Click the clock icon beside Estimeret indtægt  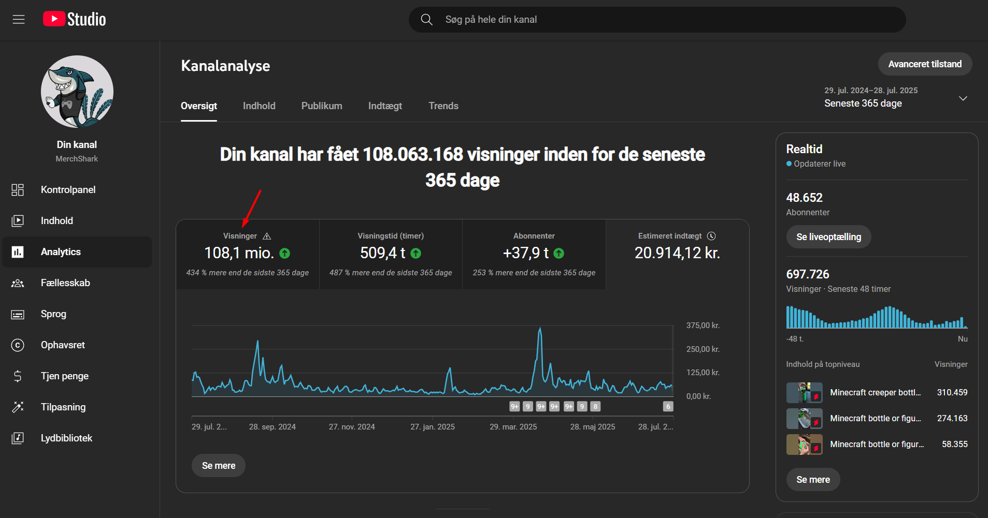coord(711,236)
